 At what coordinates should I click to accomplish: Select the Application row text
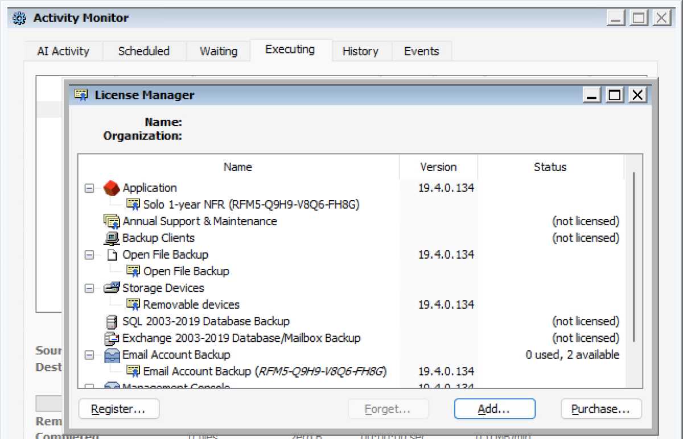150,188
